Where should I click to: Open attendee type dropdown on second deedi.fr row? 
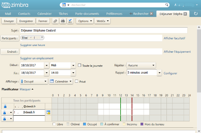(x=11, y=112)
